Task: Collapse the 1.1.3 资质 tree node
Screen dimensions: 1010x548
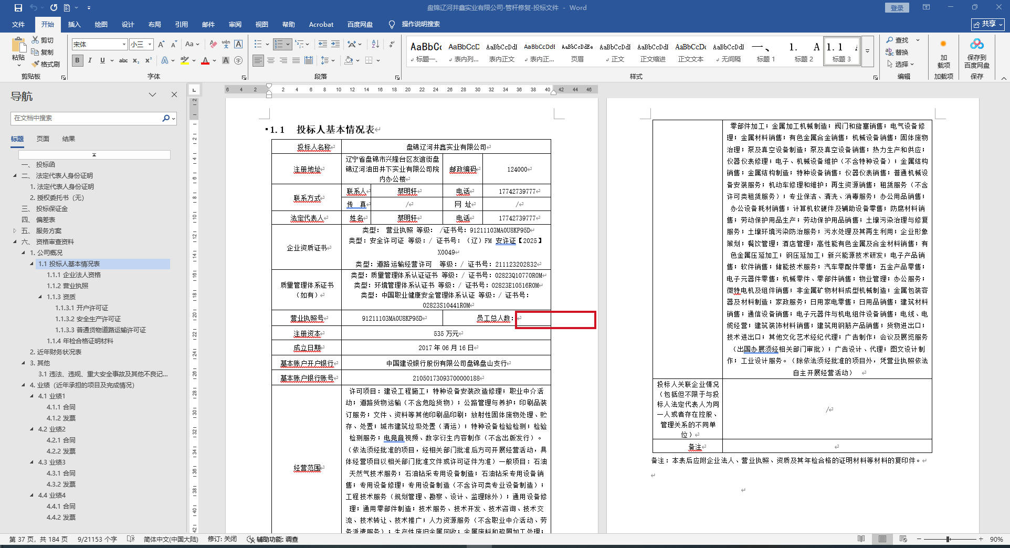Action: pyautogui.click(x=40, y=297)
